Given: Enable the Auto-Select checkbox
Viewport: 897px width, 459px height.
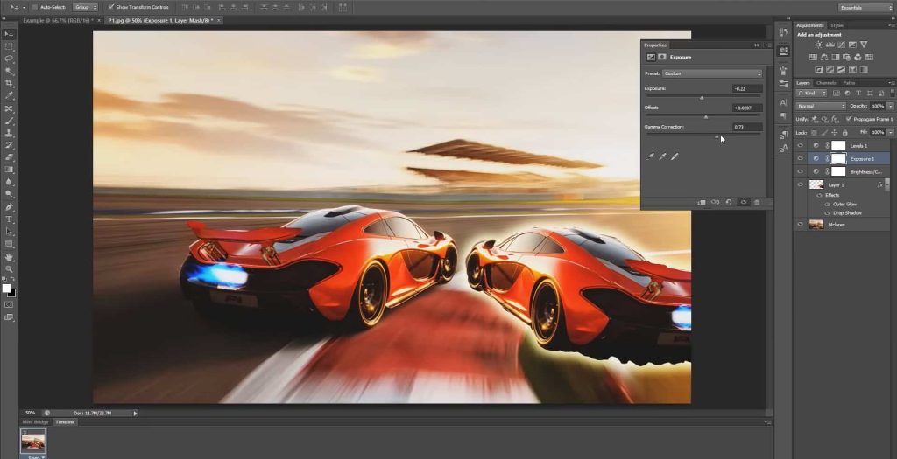Looking at the screenshot, I should [35, 7].
